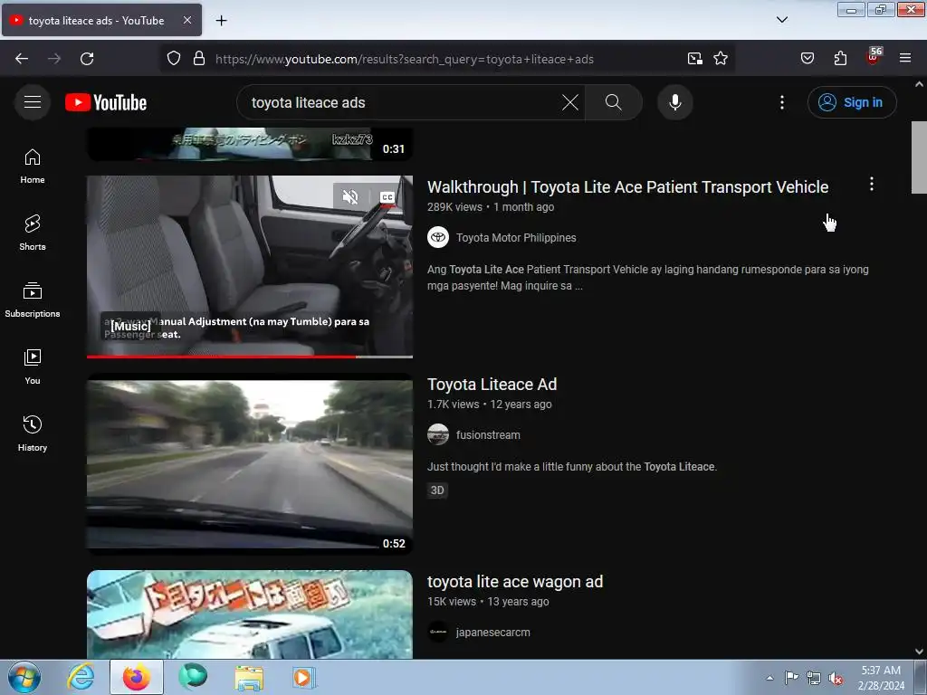Clear the search box with the X icon
Screen dimensions: 927x695
click(x=570, y=102)
